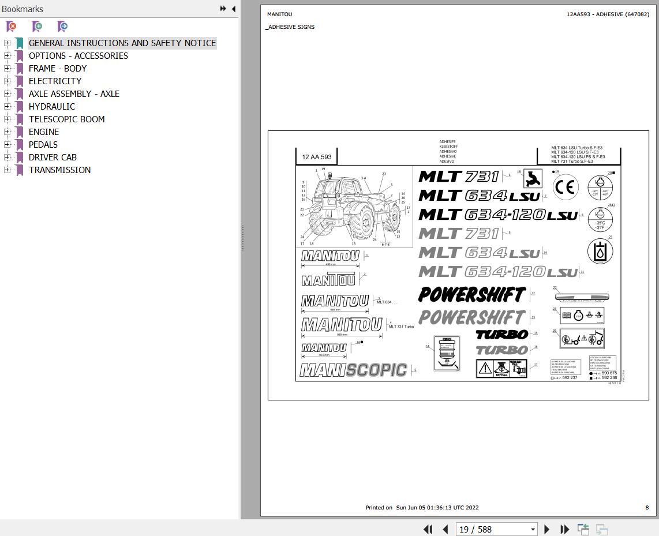Go to last page button
The image size is (659, 536).
coord(564,529)
